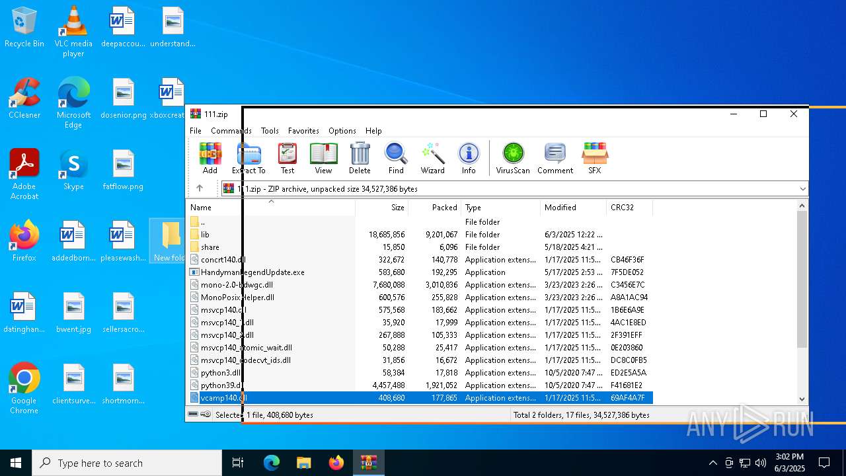Click the Delete trash icon
The image size is (846, 476).
(360, 158)
